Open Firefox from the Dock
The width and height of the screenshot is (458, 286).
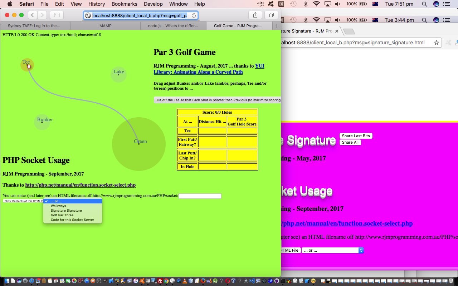pos(203,281)
